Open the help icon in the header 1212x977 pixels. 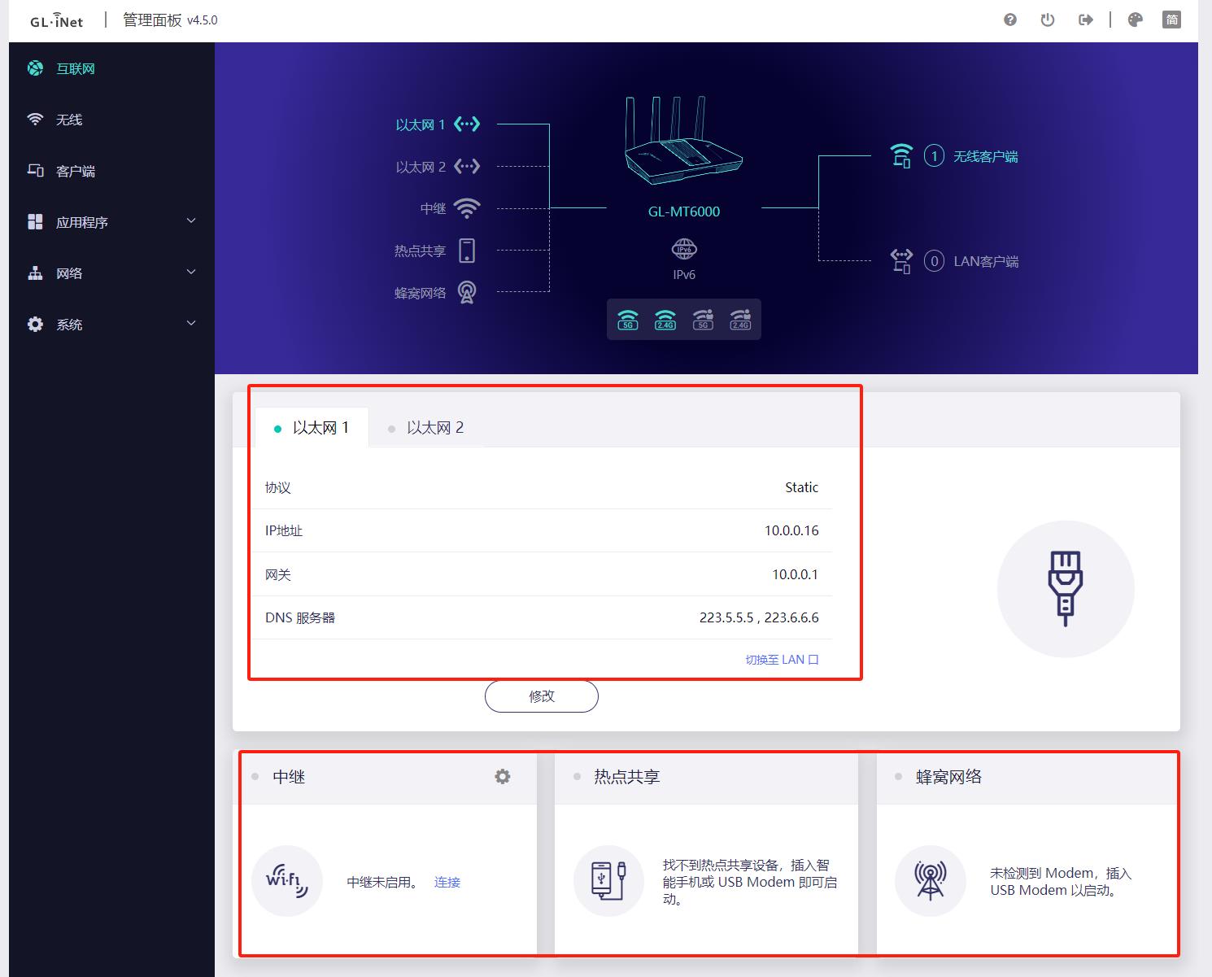1009,20
